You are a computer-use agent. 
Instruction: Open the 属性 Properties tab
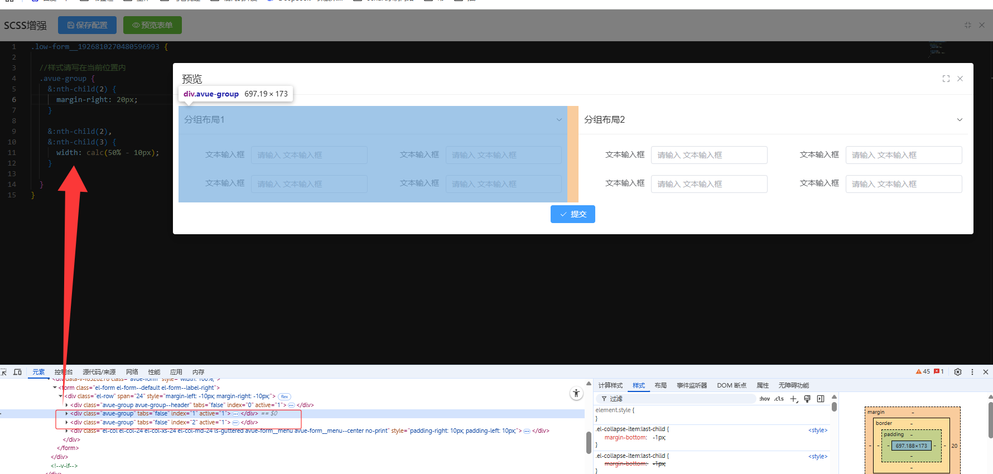[x=763, y=385]
